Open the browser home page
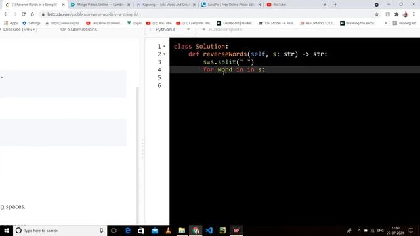420x236 pixels. (32, 14)
